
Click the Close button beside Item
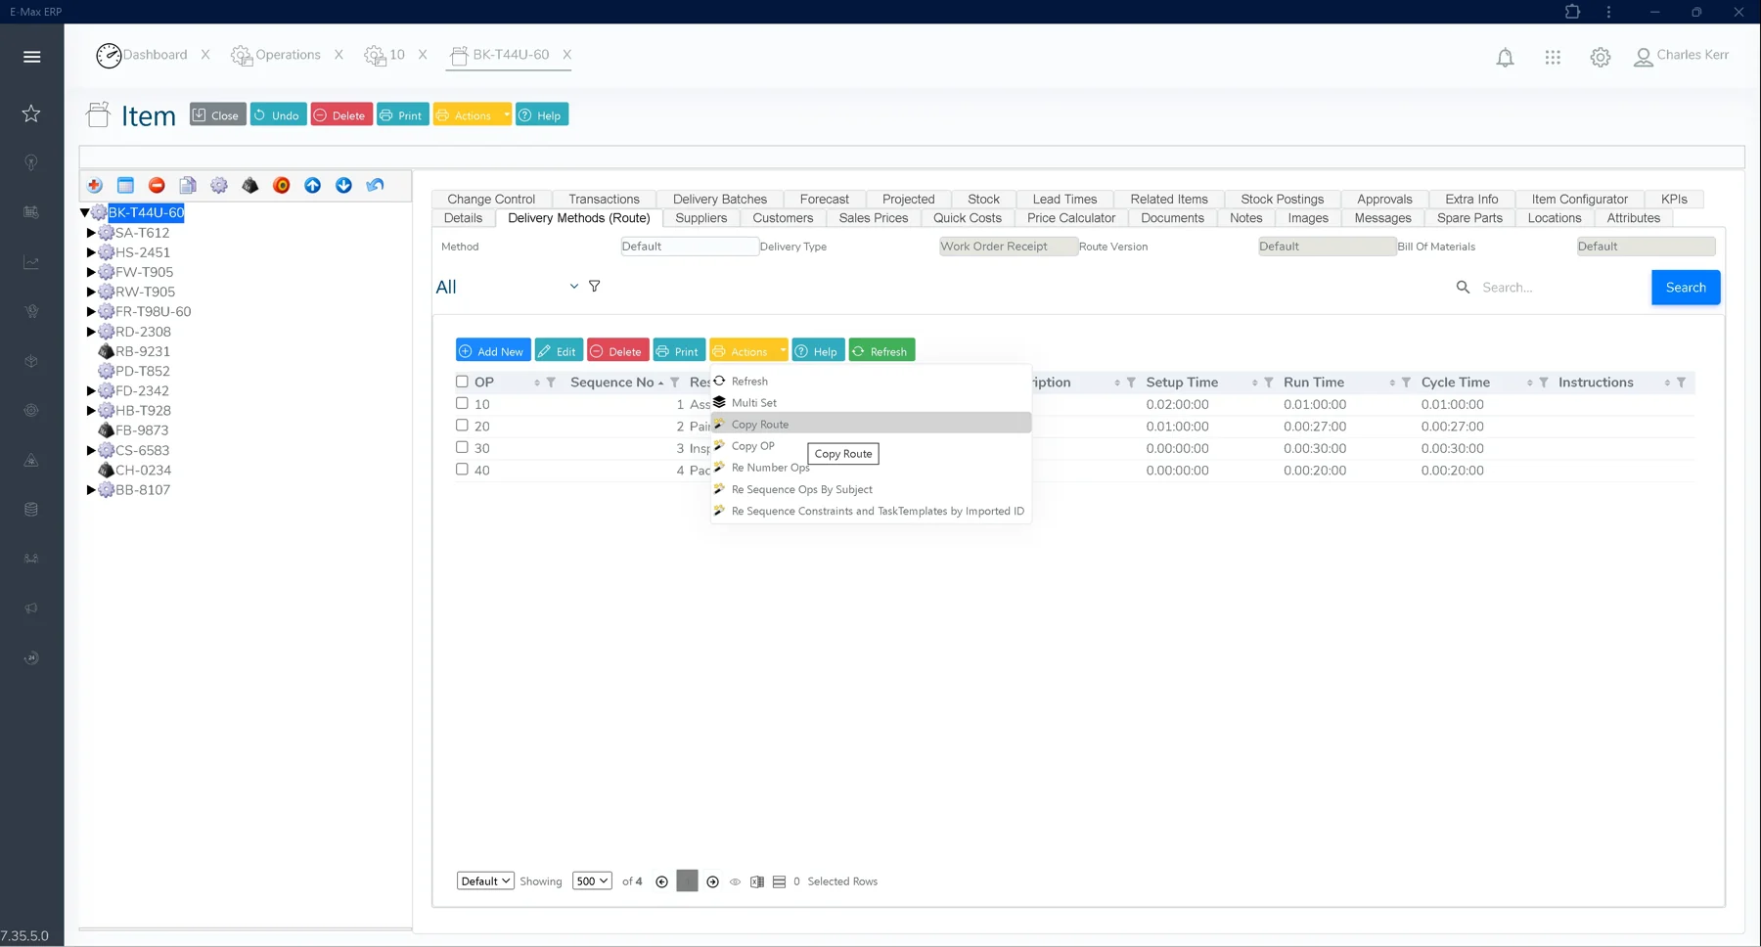(217, 115)
